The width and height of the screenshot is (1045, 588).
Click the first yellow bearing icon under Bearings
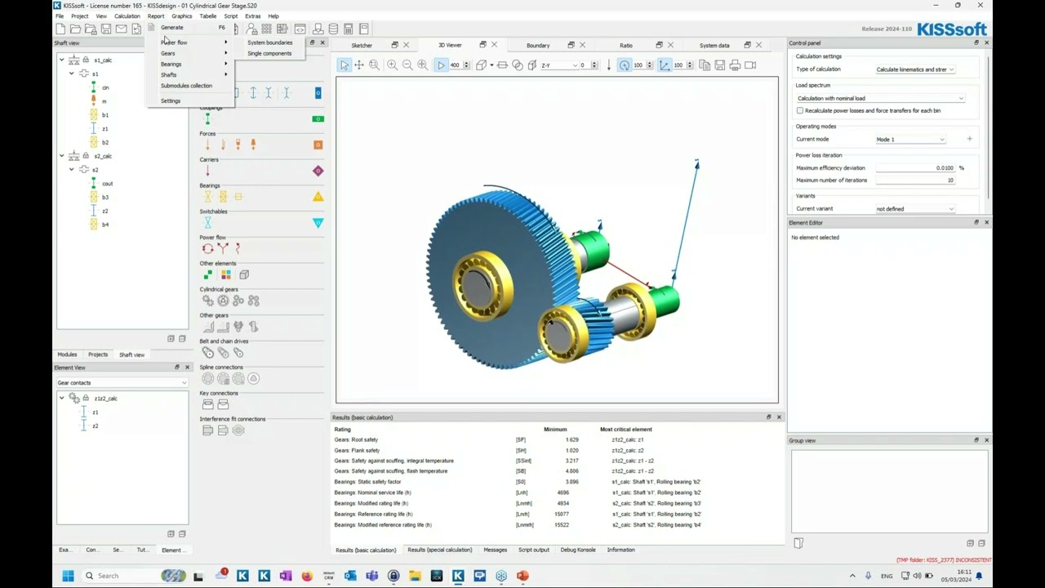207,197
